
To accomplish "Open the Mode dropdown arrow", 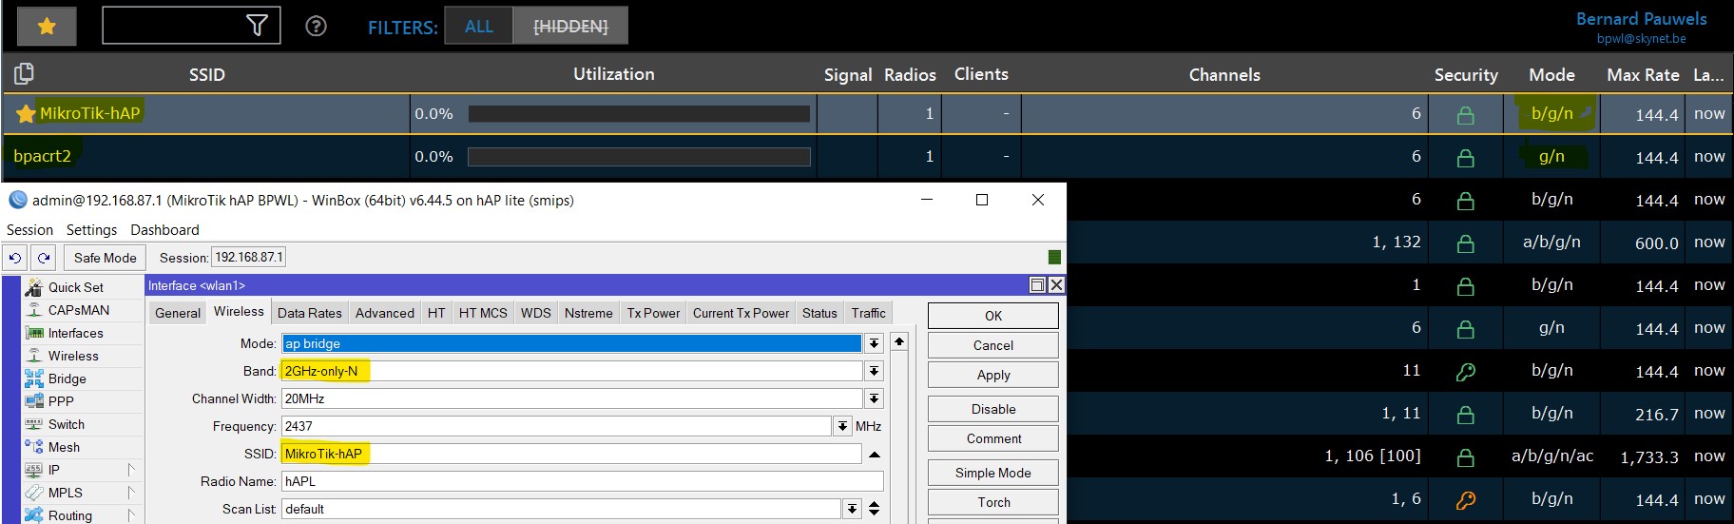I will (x=874, y=343).
